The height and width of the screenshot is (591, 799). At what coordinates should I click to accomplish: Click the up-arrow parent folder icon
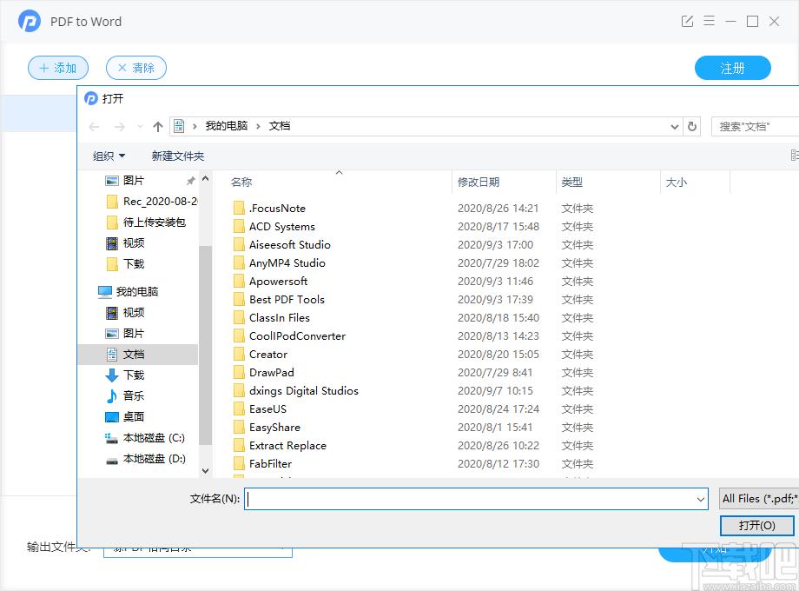tap(157, 127)
